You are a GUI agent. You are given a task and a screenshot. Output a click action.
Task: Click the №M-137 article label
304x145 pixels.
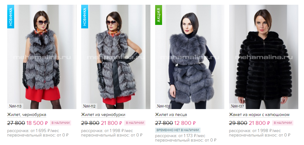click(x=237, y=106)
